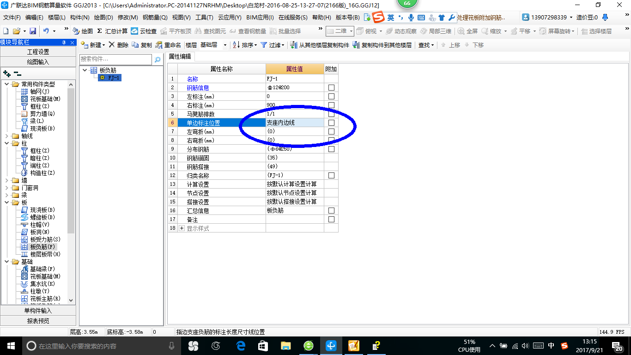Image resolution: width=631 pixels, height=355 pixels.
Task: Click the 支座内边线 property value cell
Action: (x=295, y=123)
